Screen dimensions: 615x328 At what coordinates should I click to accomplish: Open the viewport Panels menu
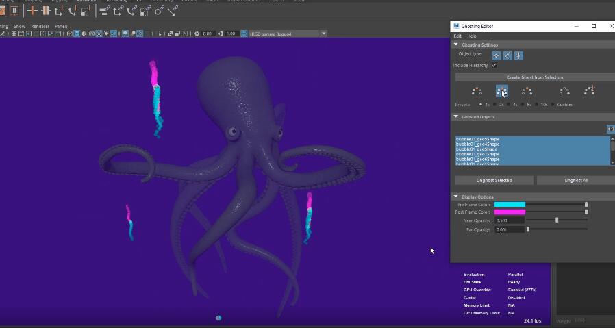coord(61,26)
